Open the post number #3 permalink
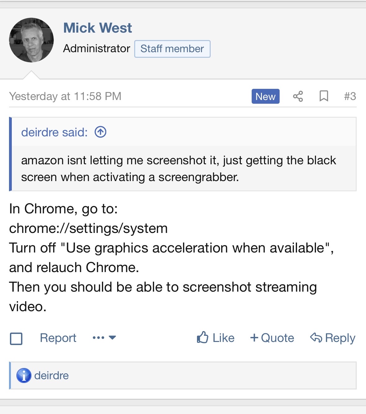The image size is (366, 414). pos(350,96)
